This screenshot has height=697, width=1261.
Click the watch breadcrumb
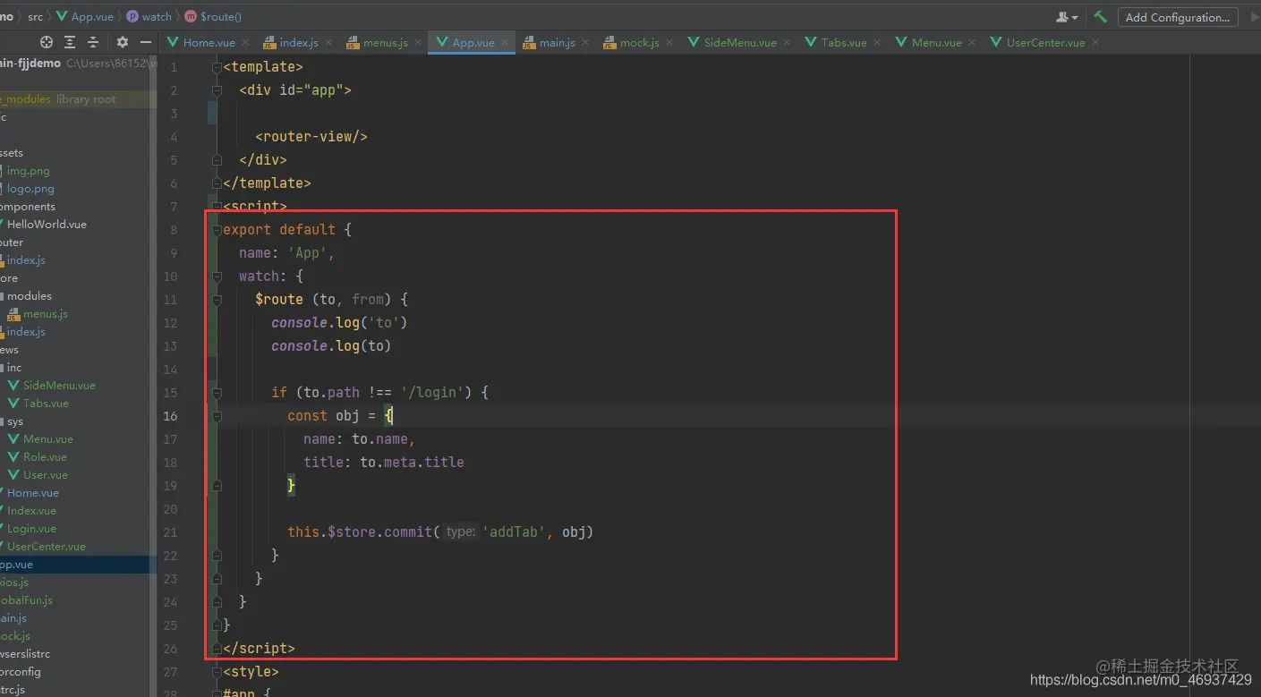149,17
